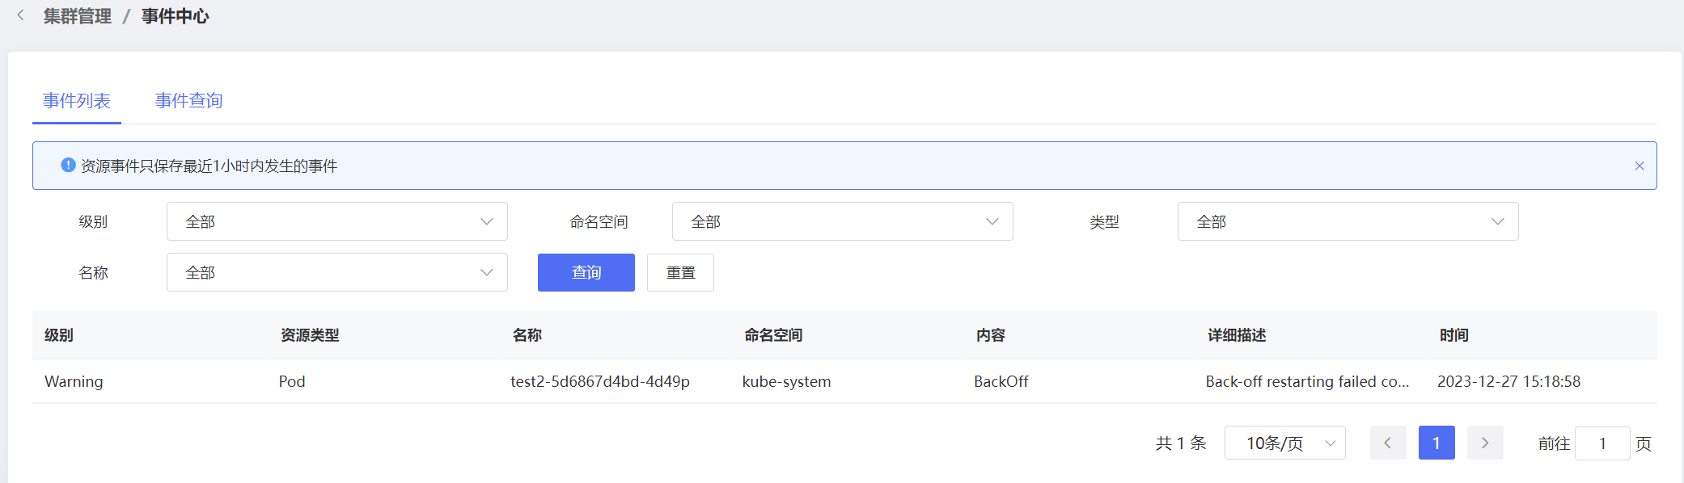This screenshot has height=483, width=1684.
Task: Click the blue 查询 button
Action: pos(586,272)
